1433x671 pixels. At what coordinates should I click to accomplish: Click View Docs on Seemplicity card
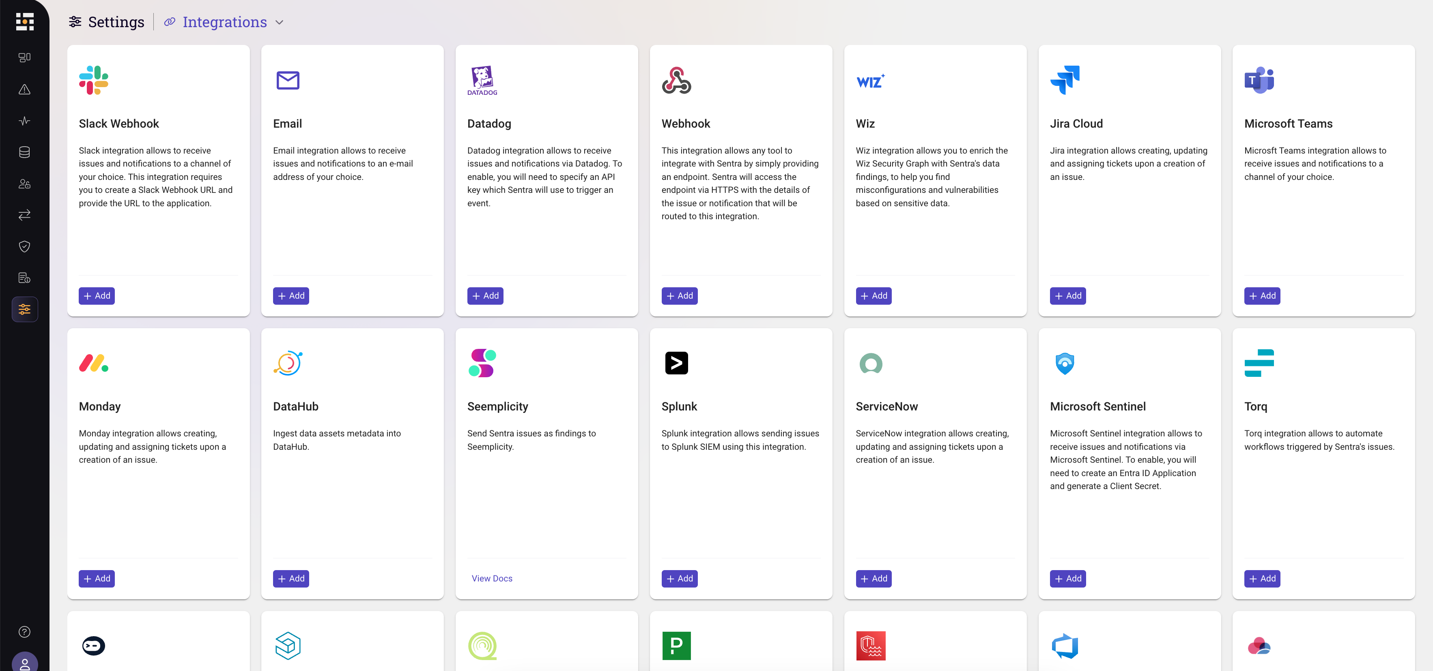492,578
